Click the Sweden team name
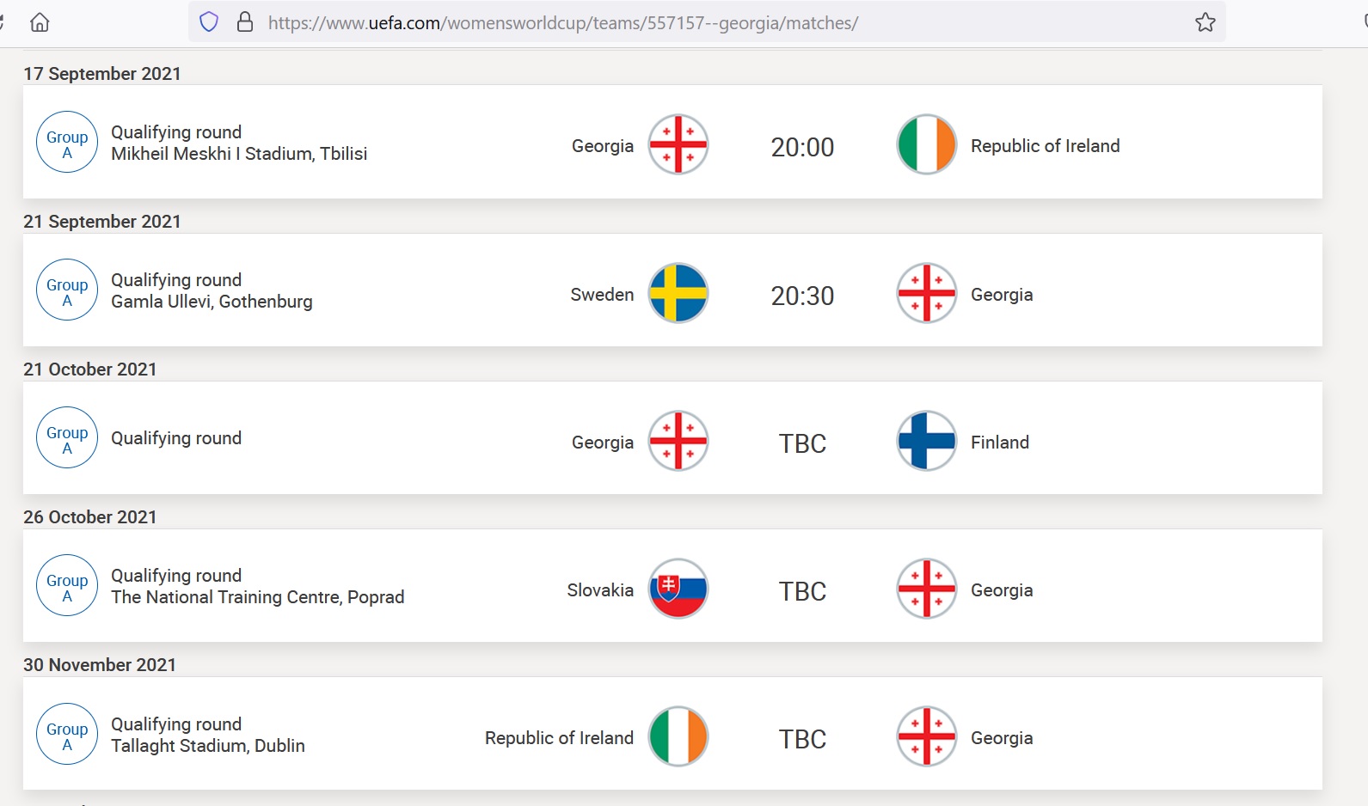The image size is (1368, 806). pyautogui.click(x=601, y=295)
